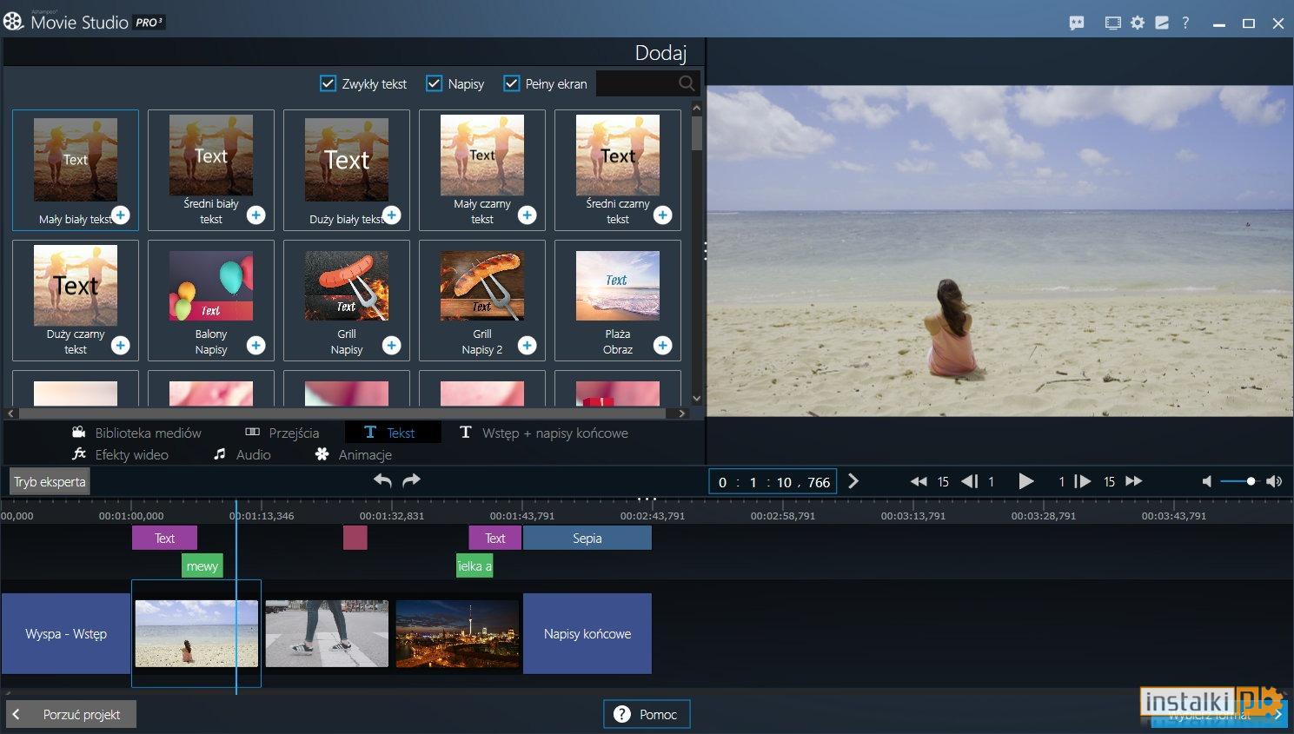This screenshot has height=734, width=1294.
Task: Click the skin/theme icon in title bar
Action: (1162, 23)
